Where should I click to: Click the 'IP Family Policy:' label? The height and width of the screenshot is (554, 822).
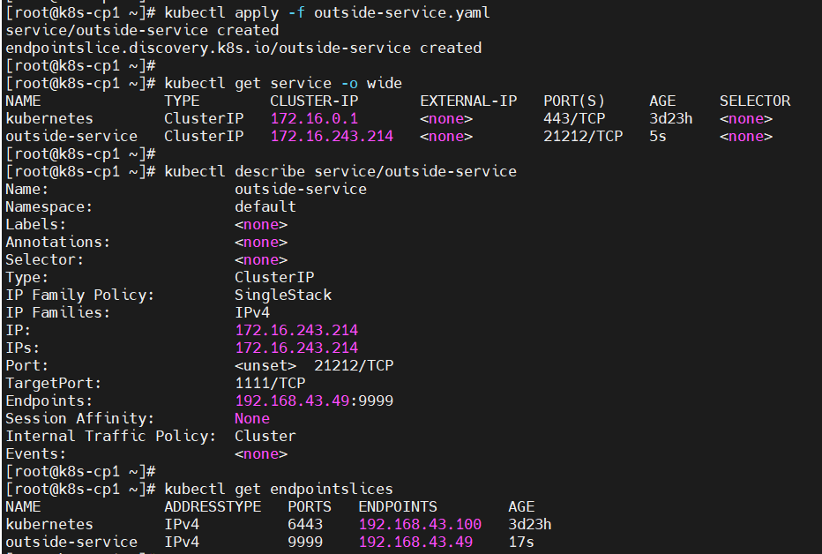(79, 295)
